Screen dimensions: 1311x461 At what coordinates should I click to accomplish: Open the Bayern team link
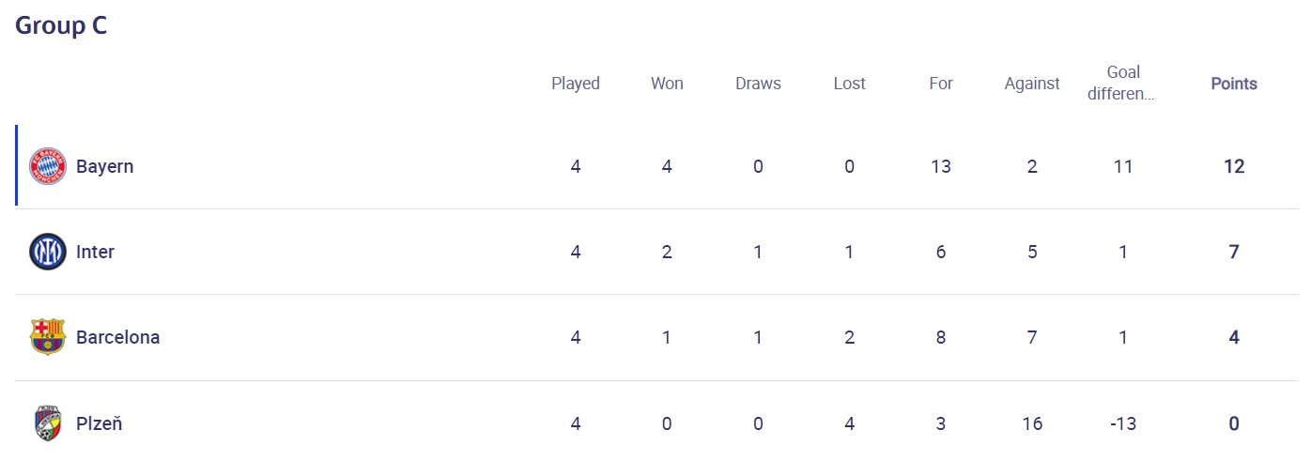104,166
